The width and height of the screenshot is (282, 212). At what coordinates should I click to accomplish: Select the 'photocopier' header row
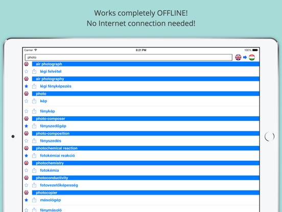[146, 193]
